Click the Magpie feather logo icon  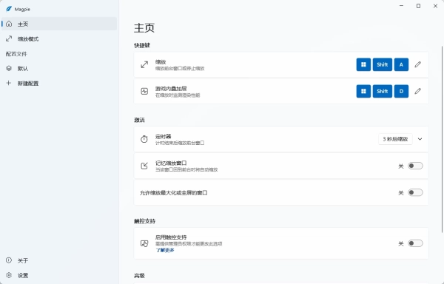[9, 9]
